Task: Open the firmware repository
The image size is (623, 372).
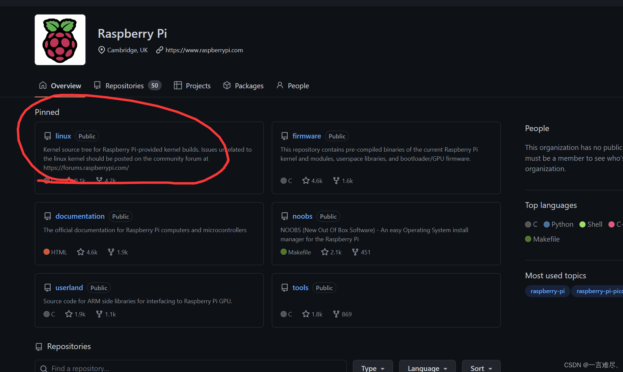Action: (307, 136)
